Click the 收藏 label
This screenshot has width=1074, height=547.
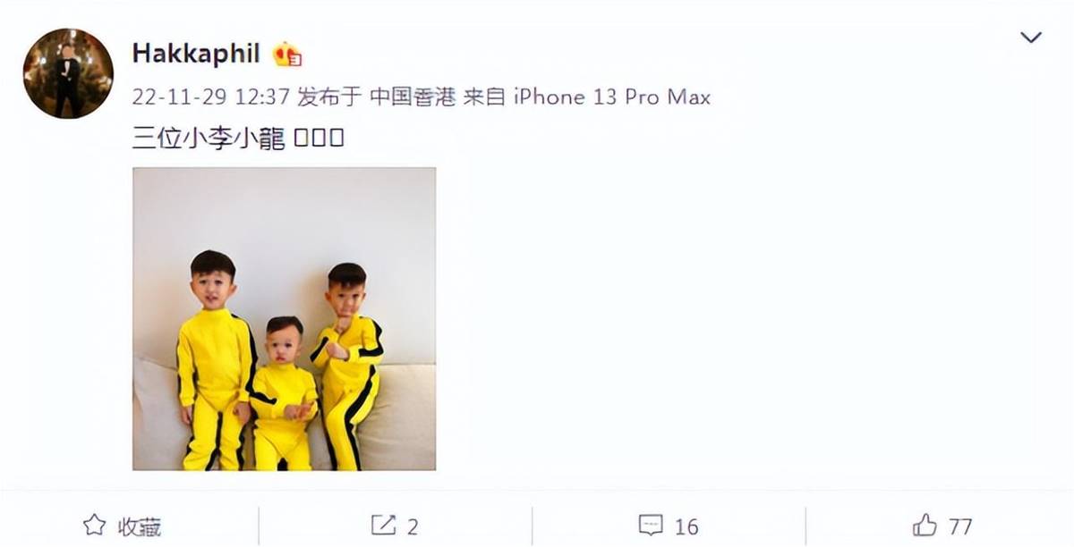[x=140, y=526]
